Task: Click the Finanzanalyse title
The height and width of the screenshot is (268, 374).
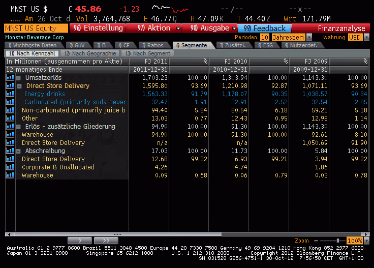Action: (341, 28)
